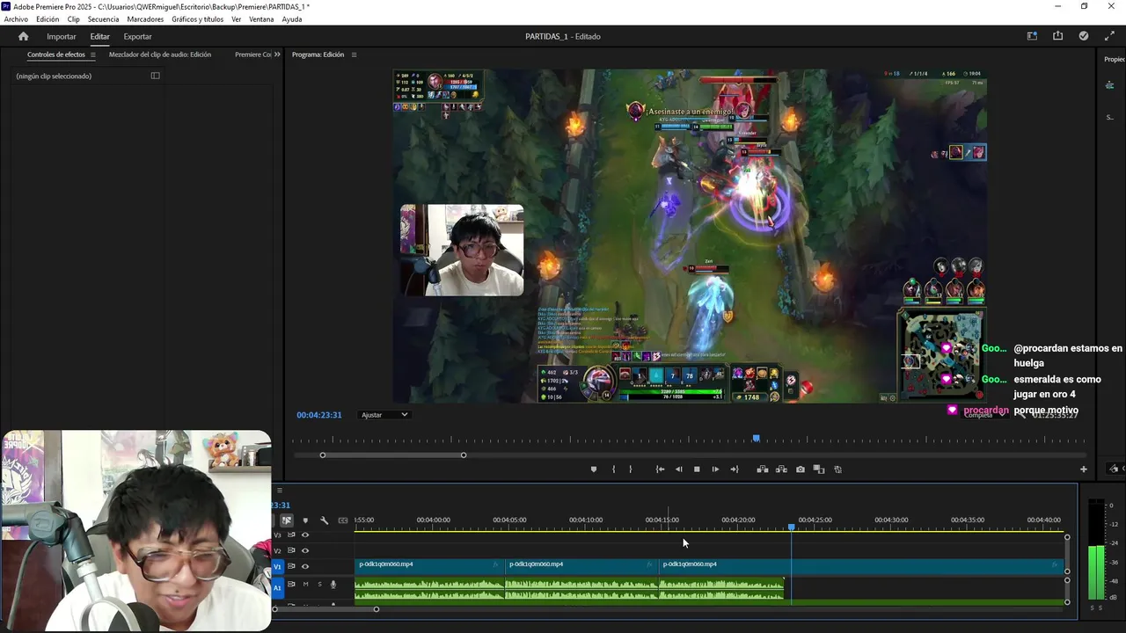Toggle caption track options CC icon
The image size is (1126, 633).
click(x=343, y=520)
